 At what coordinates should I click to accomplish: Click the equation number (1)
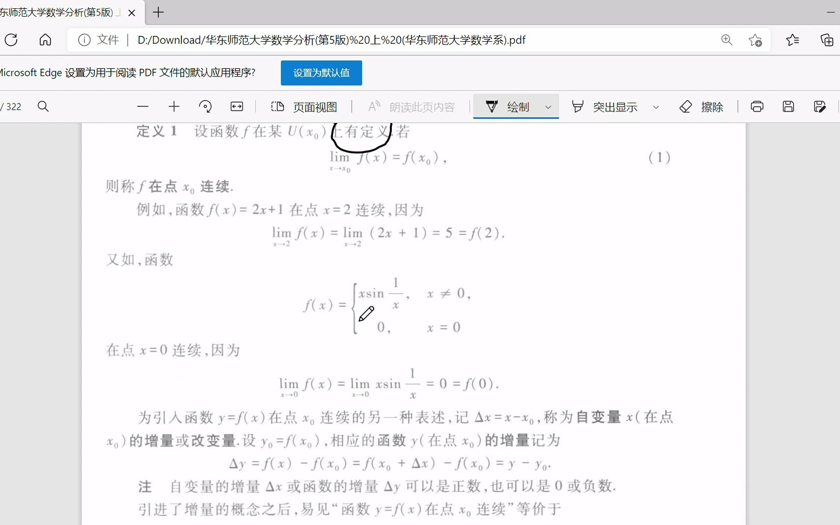coord(659,157)
